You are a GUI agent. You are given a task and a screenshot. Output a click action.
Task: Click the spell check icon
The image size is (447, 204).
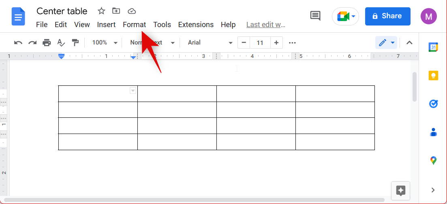coord(61,43)
